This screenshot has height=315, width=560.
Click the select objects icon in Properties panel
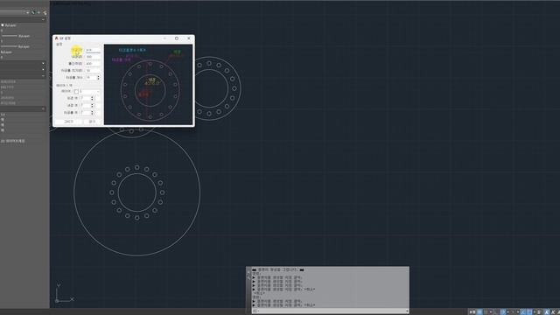38,12
